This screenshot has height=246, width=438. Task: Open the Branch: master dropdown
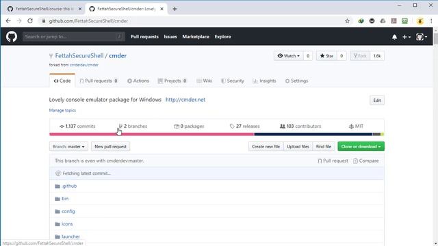pyautogui.click(x=68, y=146)
